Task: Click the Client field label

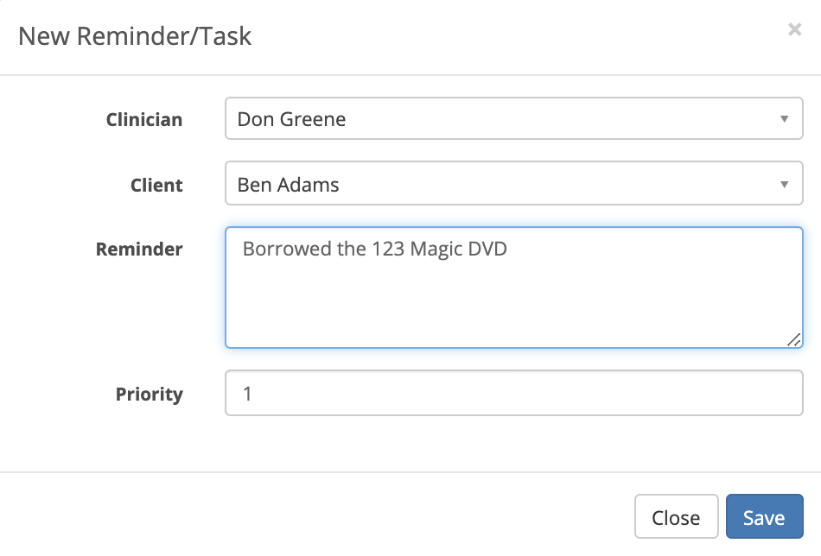Action: [156, 185]
